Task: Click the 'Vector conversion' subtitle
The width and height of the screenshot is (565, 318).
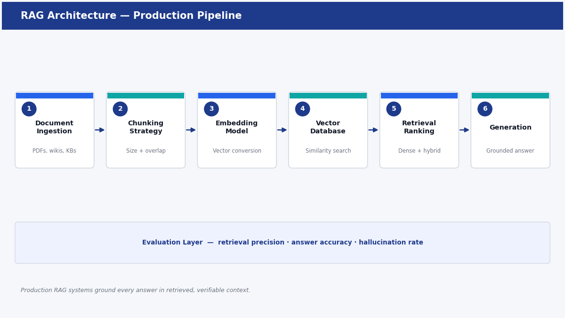Action: (237, 151)
